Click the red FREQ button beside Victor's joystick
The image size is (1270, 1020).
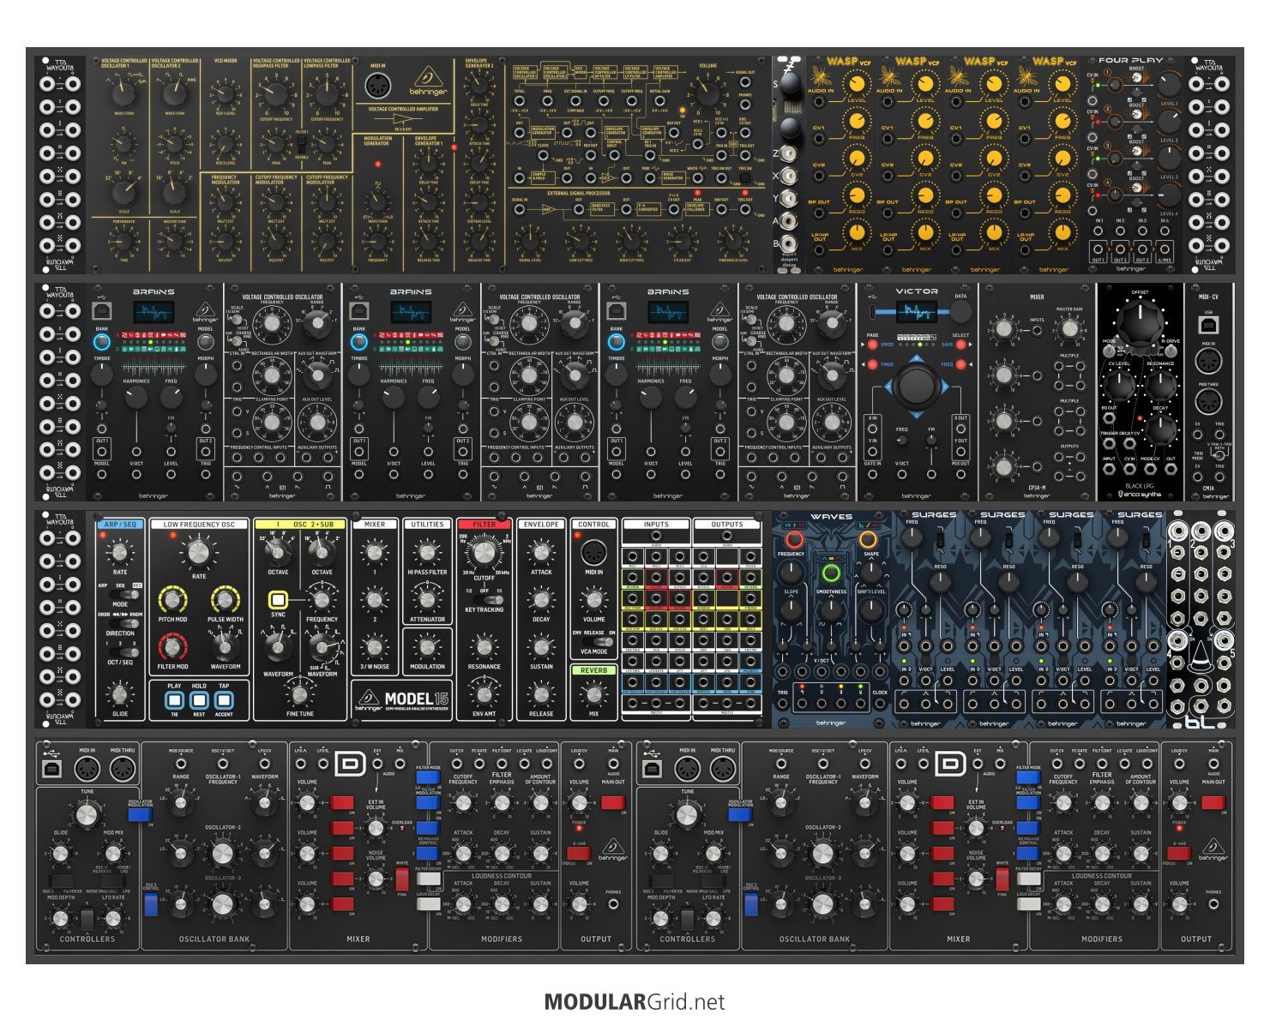pyautogui.click(x=960, y=365)
